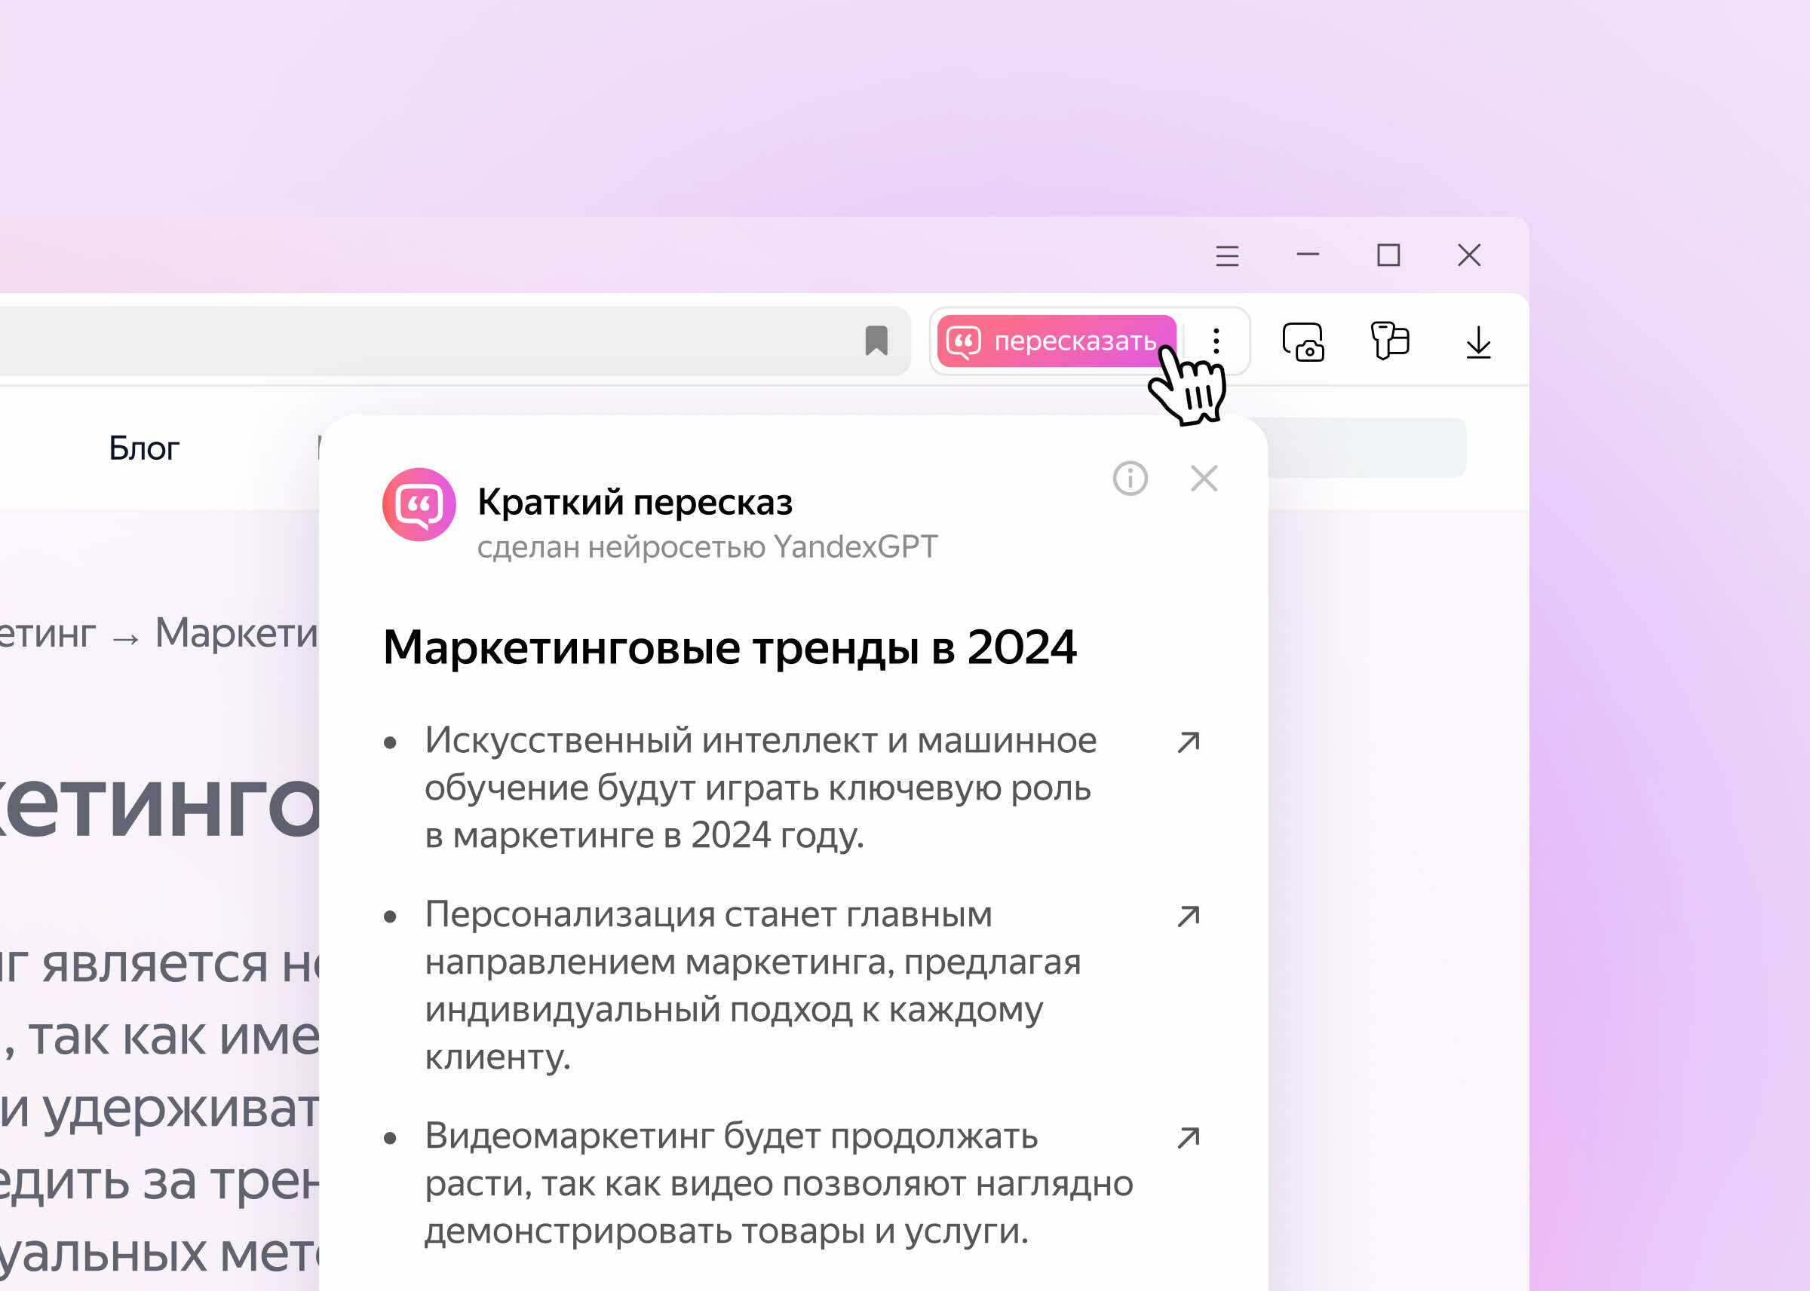Screen dimensions: 1810x1291
Task: Close the Краткий пересказ popup
Action: (x=1203, y=479)
